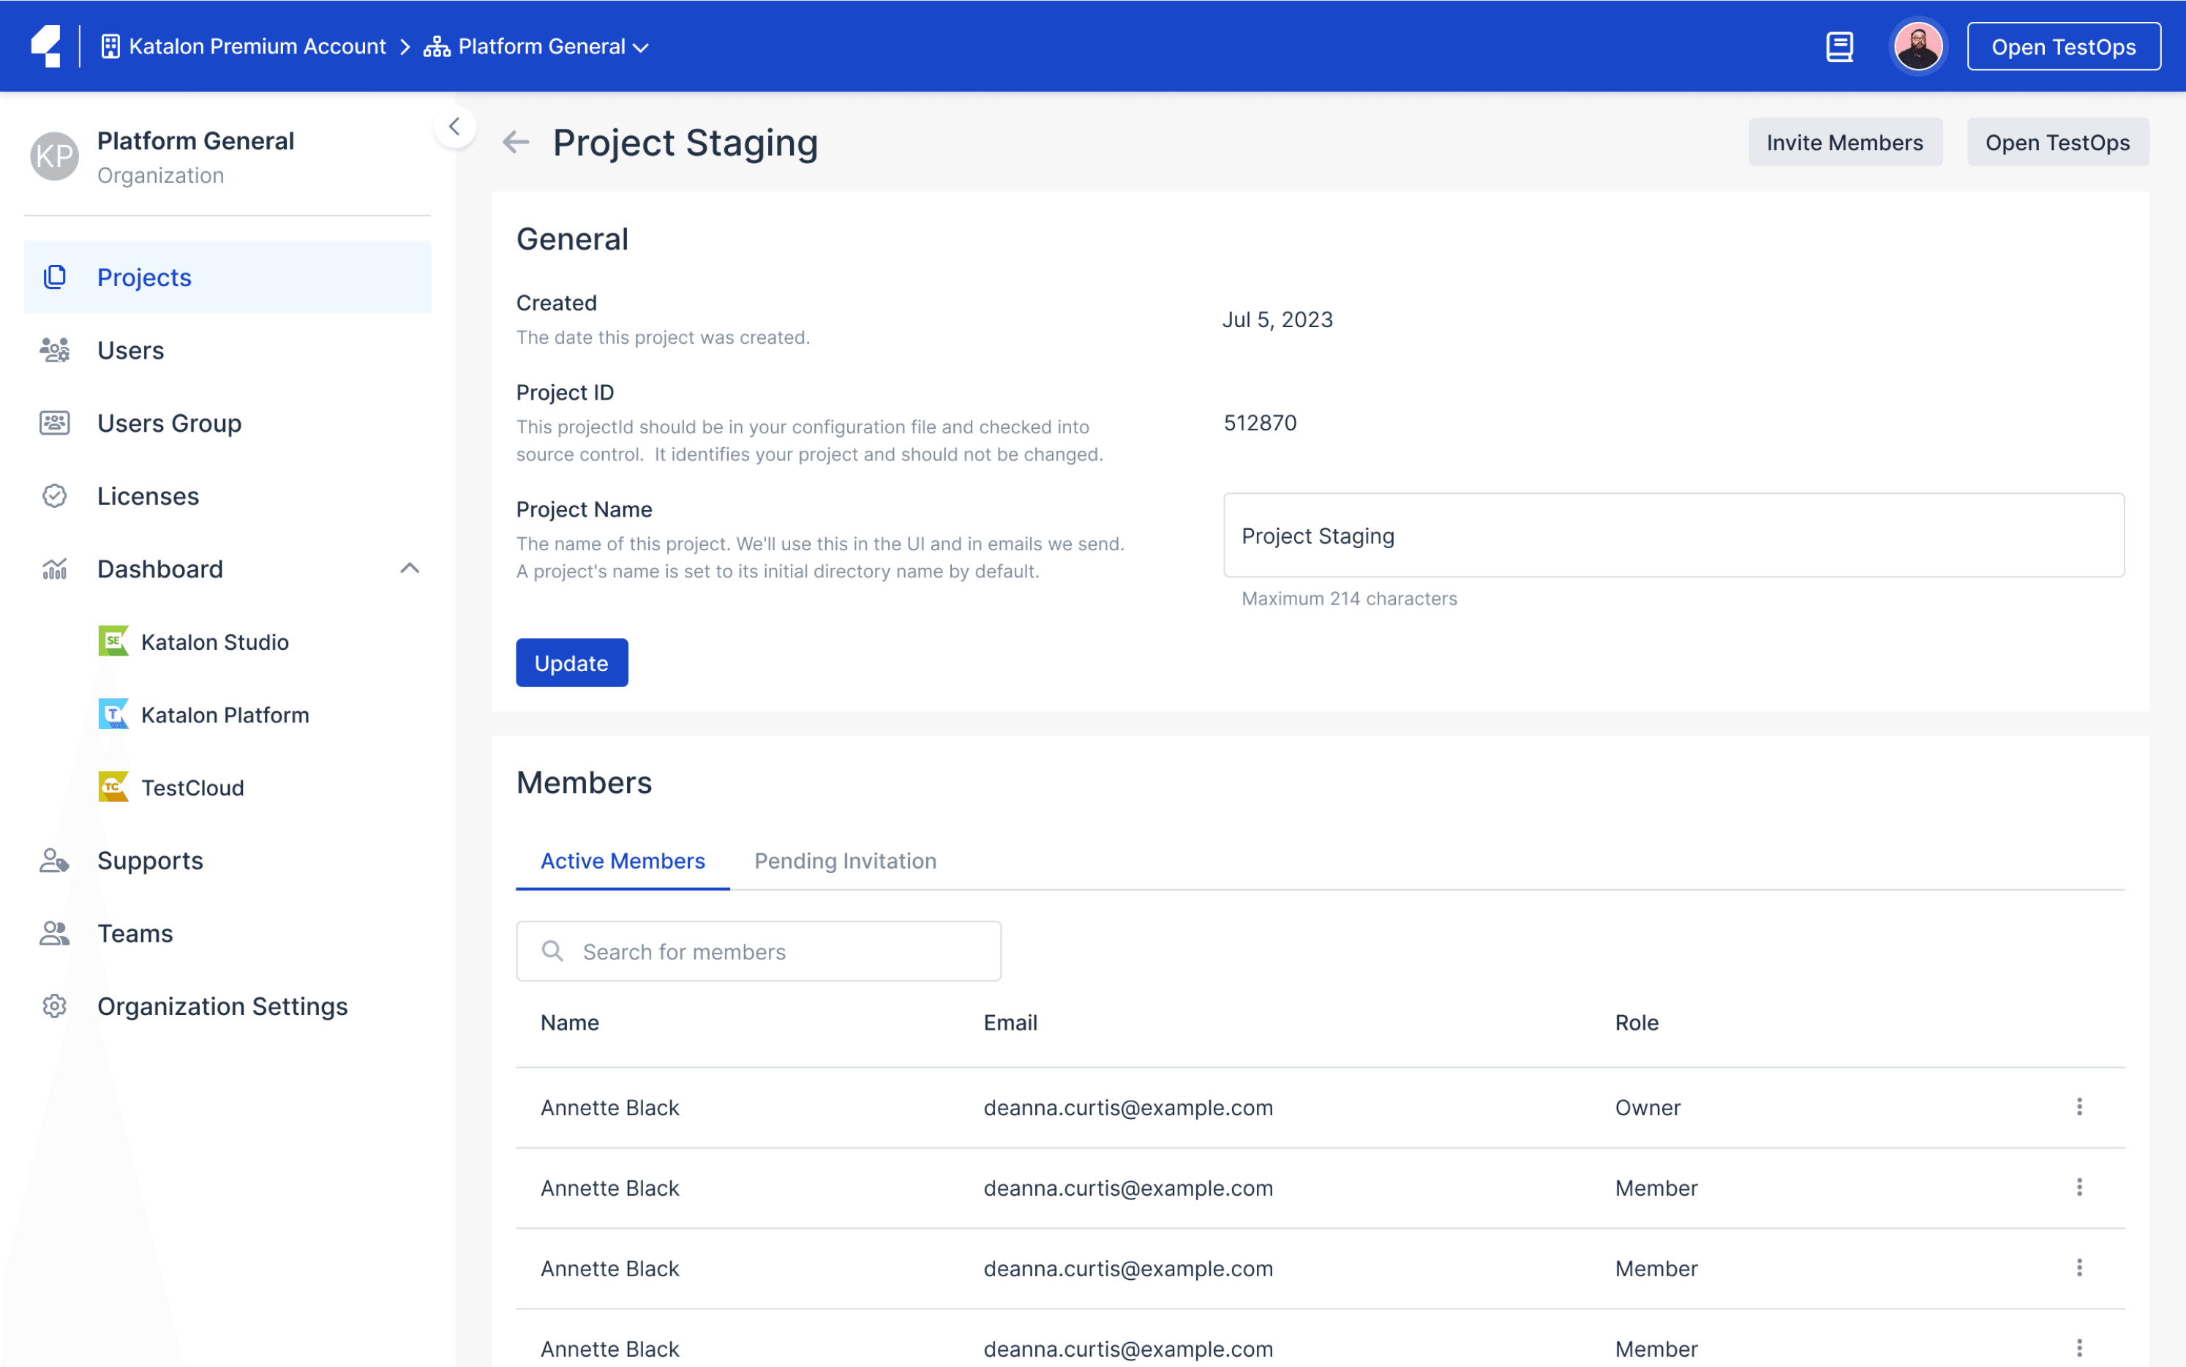2186x1367 pixels.
Task: Click the Project Name input field
Action: (1674, 535)
